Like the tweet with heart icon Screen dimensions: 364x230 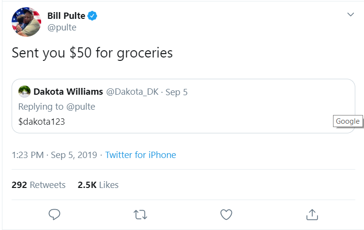point(226,214)
